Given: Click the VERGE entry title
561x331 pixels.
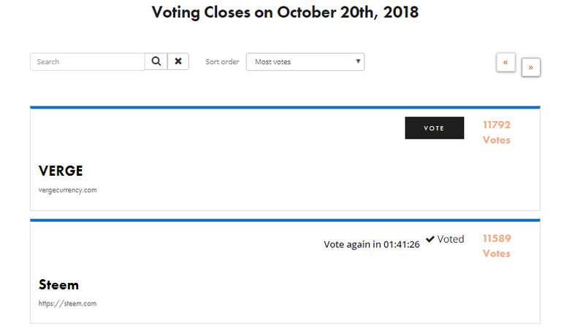Looking at the screenshot, I should tap(61, 171).
